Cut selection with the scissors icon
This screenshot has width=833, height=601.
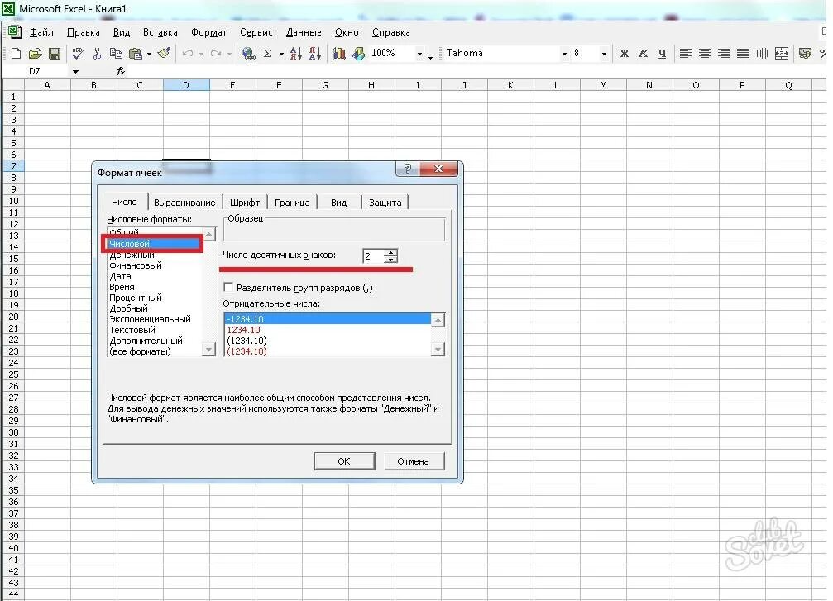(x=97, y=53)
